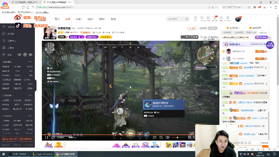Open the colorful apps grid extension icon
Image resolution: width=279 pixels, height=157 pixels.
[x=255, y=7]
